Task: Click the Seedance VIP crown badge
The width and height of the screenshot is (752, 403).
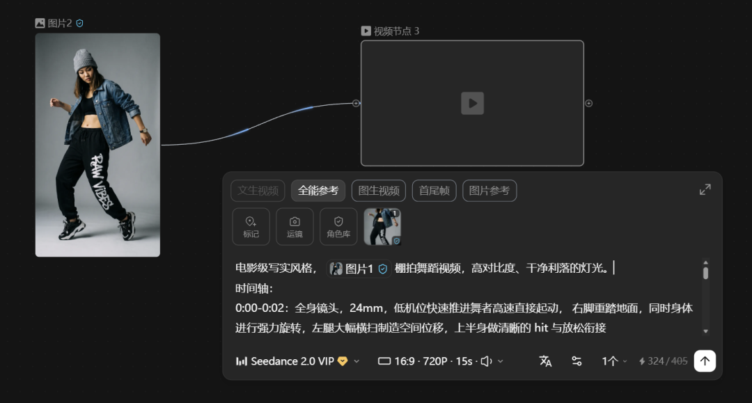Action: pos(342,361)
